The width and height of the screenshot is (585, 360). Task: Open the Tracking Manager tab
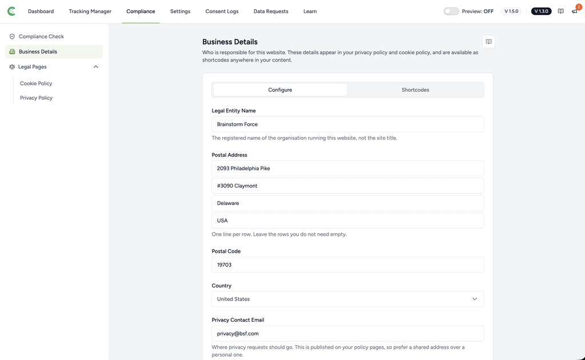(90, 11)
